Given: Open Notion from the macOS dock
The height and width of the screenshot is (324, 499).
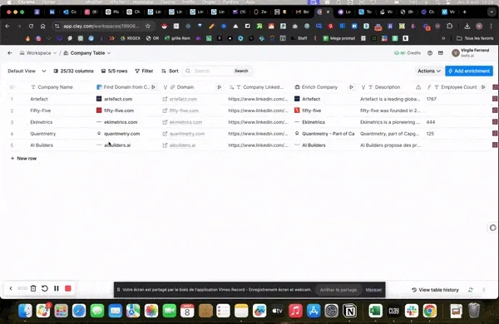Looking at the screenshot, I should 350,311.
